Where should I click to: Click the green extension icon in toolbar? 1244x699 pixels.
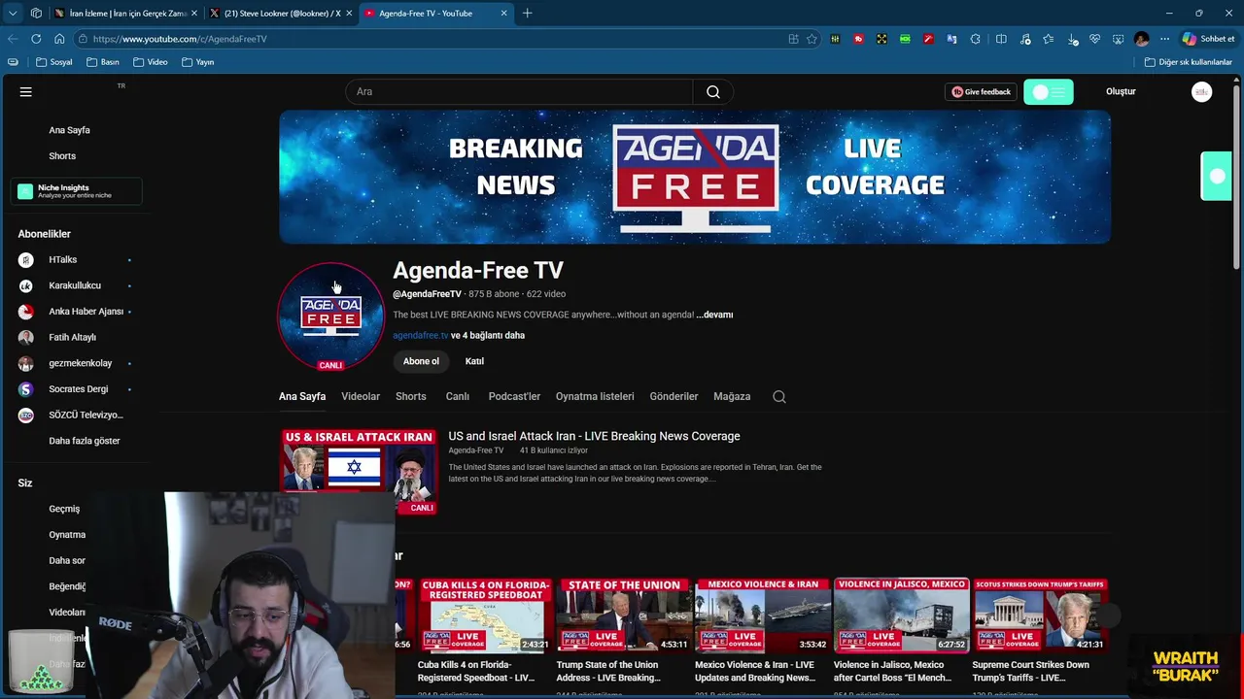[x=905, y=39]
